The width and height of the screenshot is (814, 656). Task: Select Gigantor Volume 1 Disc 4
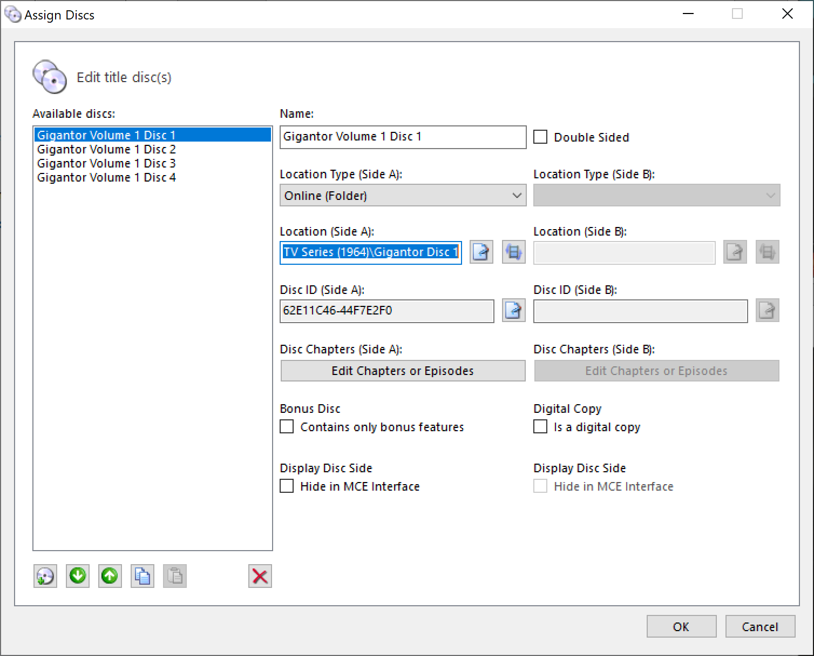153,177
